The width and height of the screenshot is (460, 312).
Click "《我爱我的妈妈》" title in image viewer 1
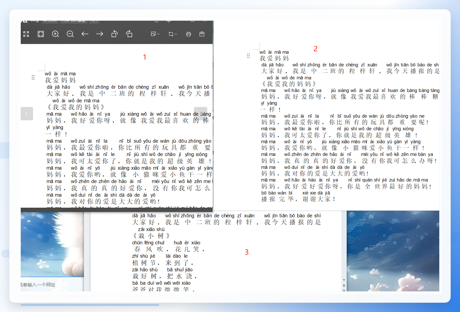coord(76,107)
